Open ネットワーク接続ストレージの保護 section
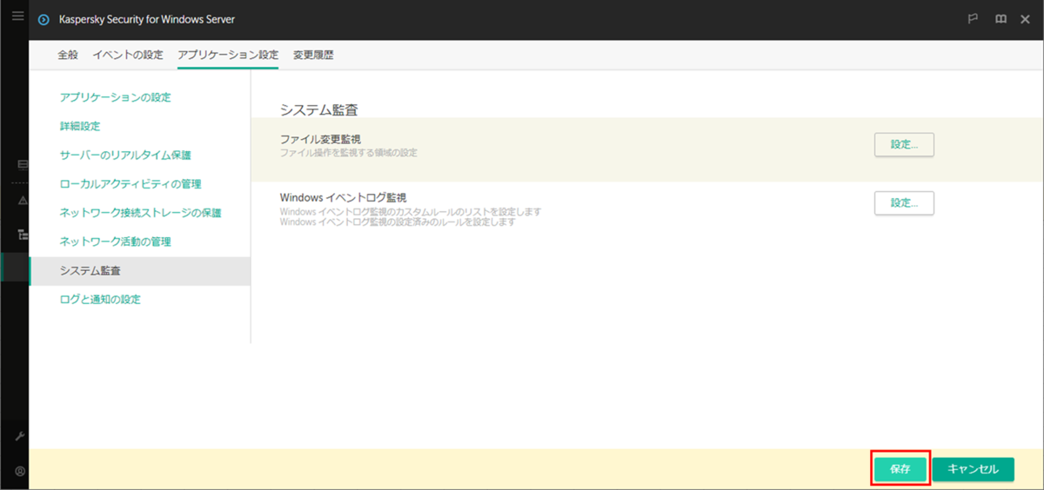Viewport: 1044px width, 490px height. coord(139,213)
